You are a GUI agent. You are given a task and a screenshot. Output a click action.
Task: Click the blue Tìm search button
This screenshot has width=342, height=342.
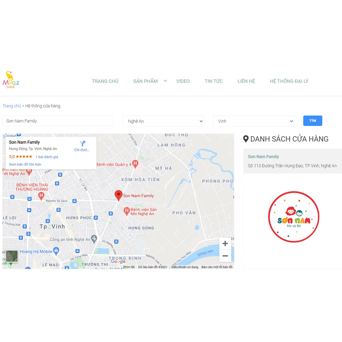(x=313, y=121)
